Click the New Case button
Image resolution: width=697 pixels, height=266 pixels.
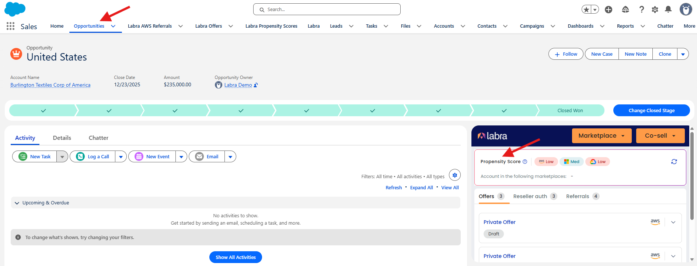tap(602, 54)
